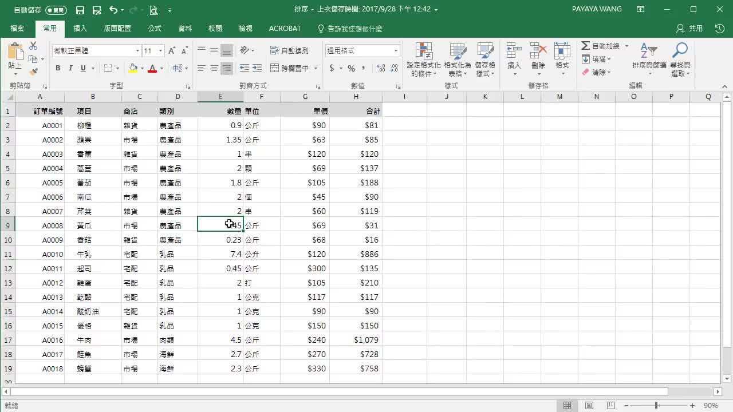This screenshot has width=733, height=412.
Task: Click the Paste clipboard icon
Action: pos(15,52)
